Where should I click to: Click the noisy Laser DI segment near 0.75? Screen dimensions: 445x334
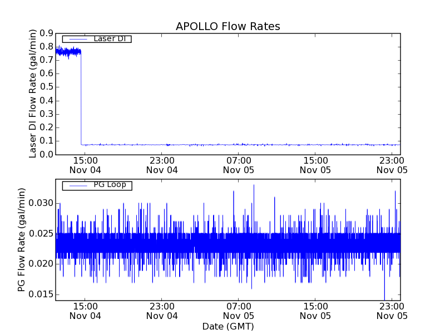click(68, 52)
